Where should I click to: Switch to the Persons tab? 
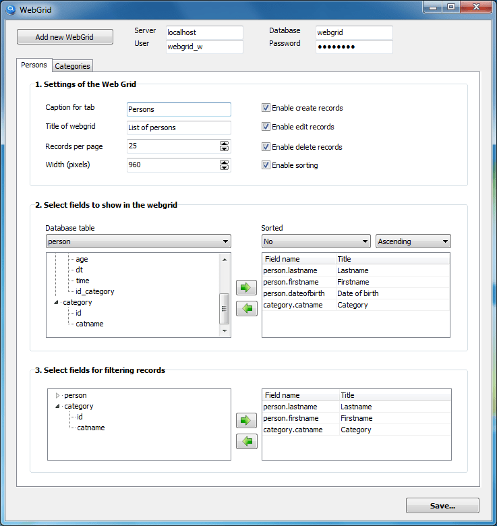(x=34, y=65)
